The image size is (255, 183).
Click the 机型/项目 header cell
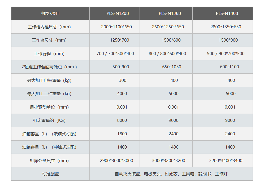tap(50, 13)
